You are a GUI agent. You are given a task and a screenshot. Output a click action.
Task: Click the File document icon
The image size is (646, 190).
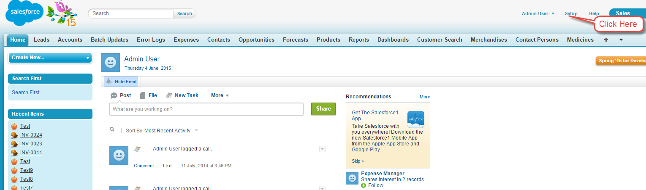[143, 95]
